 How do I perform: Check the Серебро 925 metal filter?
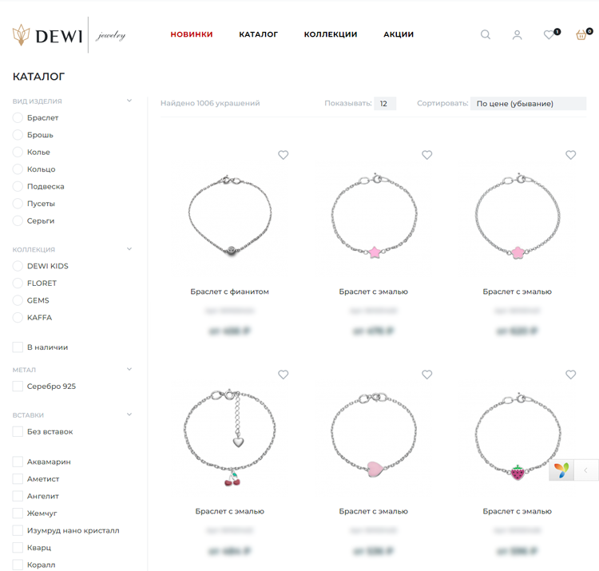point(18,387)
